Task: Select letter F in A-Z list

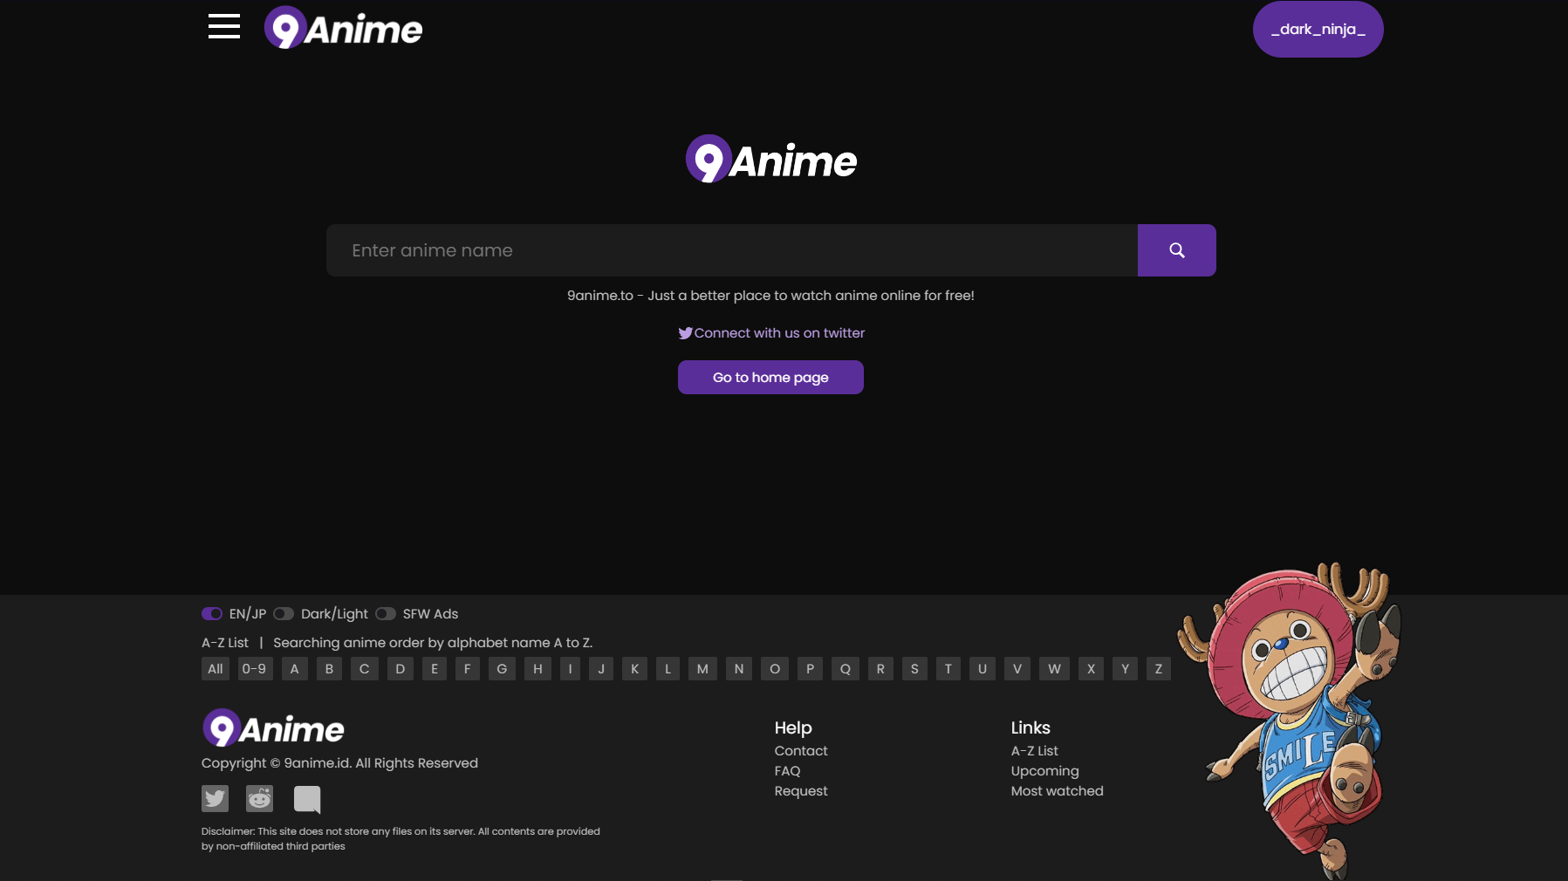Action: [x=468, y=669]
